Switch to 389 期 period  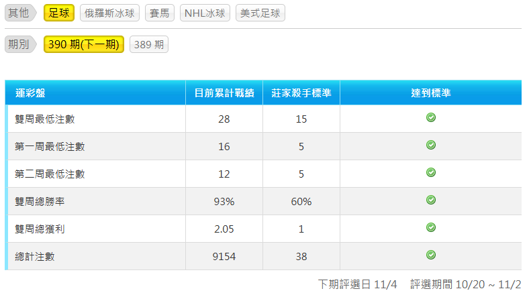(148, 44)
